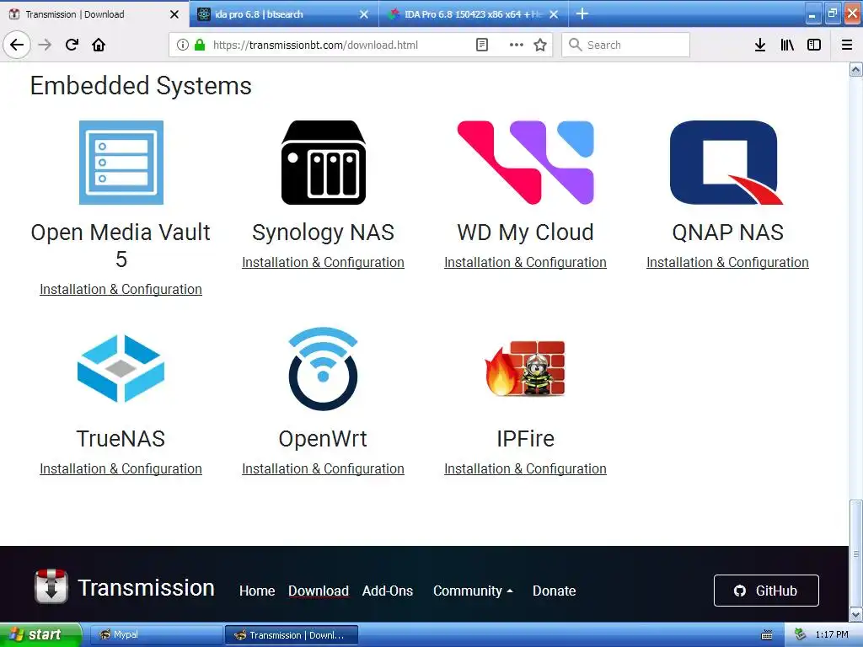Viewport: 863px width, 647px height.
Task: Click the Mypal taskbar button
Action: (x=155, y=634)
